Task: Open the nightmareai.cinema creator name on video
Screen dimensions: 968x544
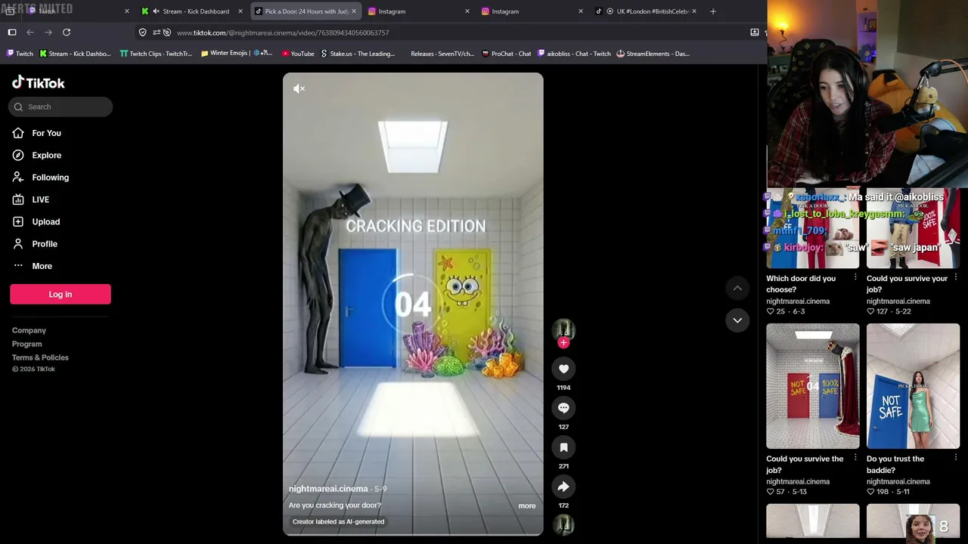Action: (x=328, y=489)
